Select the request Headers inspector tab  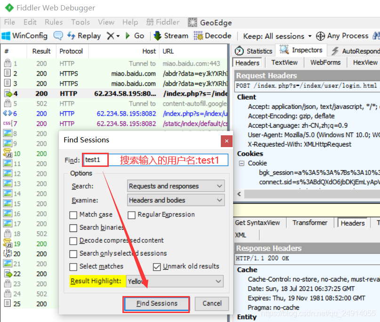[247, 63]
